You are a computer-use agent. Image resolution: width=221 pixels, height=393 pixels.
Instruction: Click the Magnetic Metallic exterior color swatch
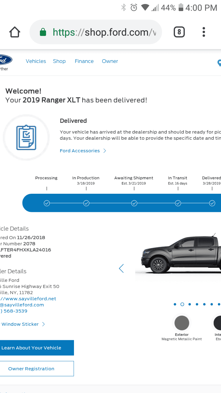(x=182, y=323)
